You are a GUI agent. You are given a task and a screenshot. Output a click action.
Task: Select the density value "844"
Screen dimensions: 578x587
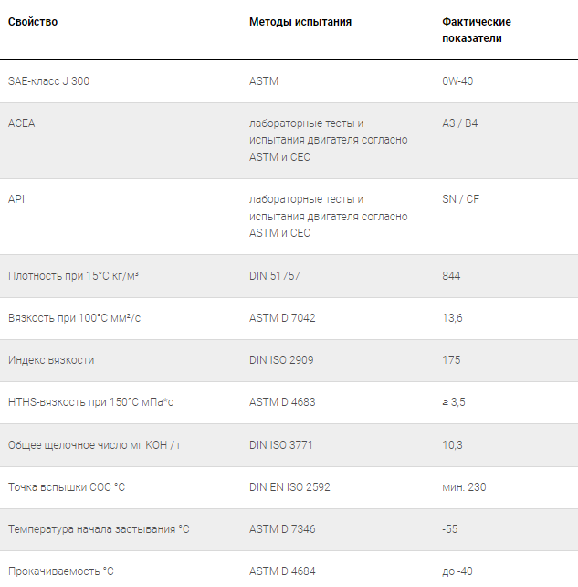point(451,276)
